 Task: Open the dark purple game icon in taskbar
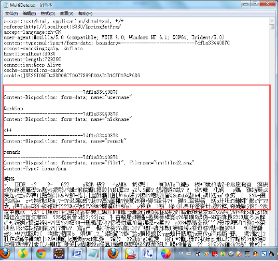pyautogui.click(x=59, y=254)
